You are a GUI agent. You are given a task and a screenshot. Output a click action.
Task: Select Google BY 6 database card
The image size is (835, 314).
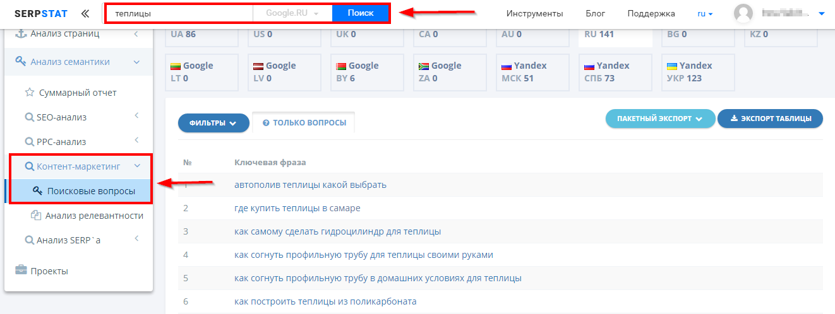[367, 72]
